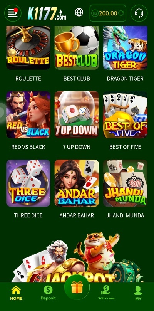
Task: Open the Best Club game
Action: (77, 48)
